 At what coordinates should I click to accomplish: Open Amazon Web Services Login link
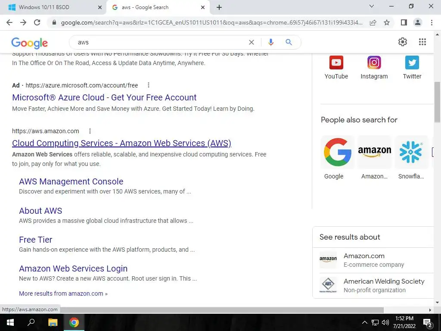pyautogui.click(x=73, y=269)
